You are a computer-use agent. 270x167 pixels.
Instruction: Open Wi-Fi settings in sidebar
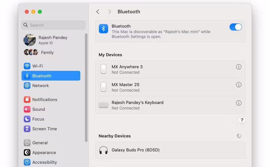[51, 66]
